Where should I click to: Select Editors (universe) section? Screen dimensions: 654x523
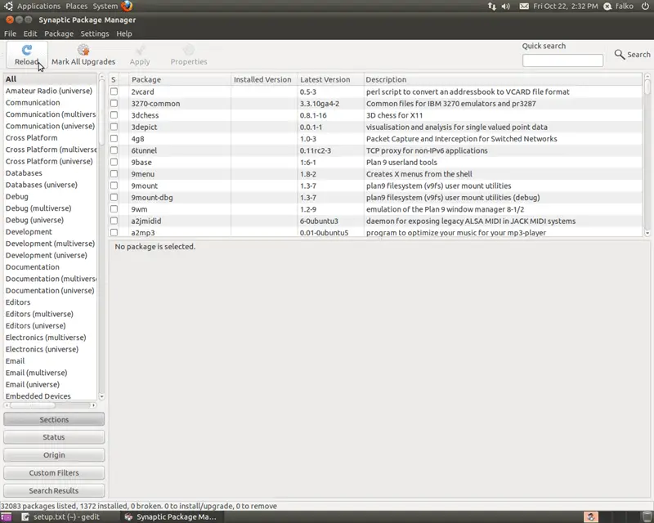[50, 325]
